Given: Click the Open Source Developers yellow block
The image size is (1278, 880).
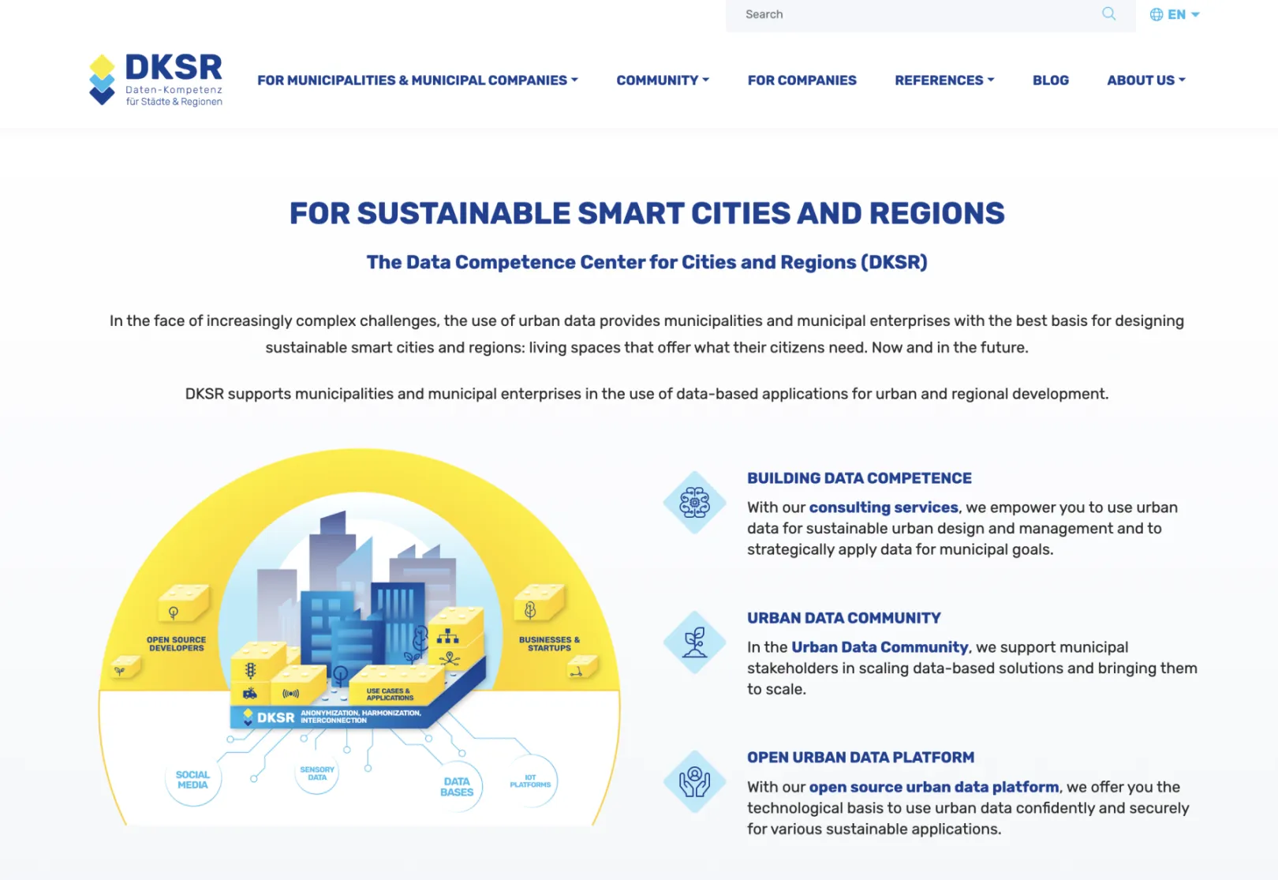Looking at the screenshot, I should [x=183, y=605].
